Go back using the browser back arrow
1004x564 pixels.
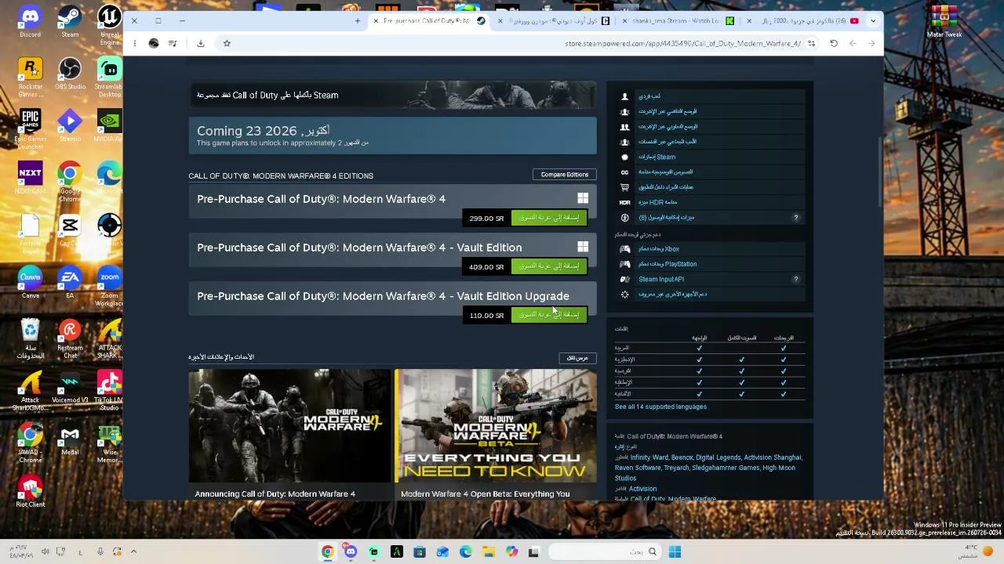[x=871, y=43]
